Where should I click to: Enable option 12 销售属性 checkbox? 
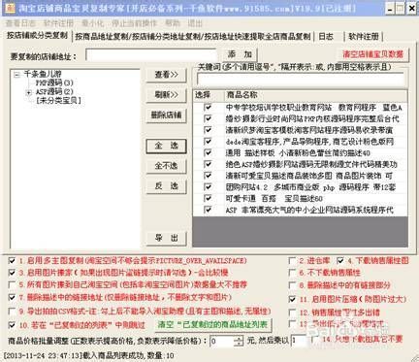(292, 313)
